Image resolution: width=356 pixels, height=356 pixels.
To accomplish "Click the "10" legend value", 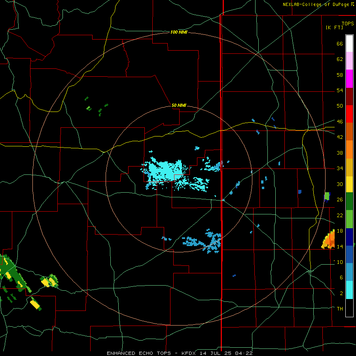I will (x=340, y=262).
